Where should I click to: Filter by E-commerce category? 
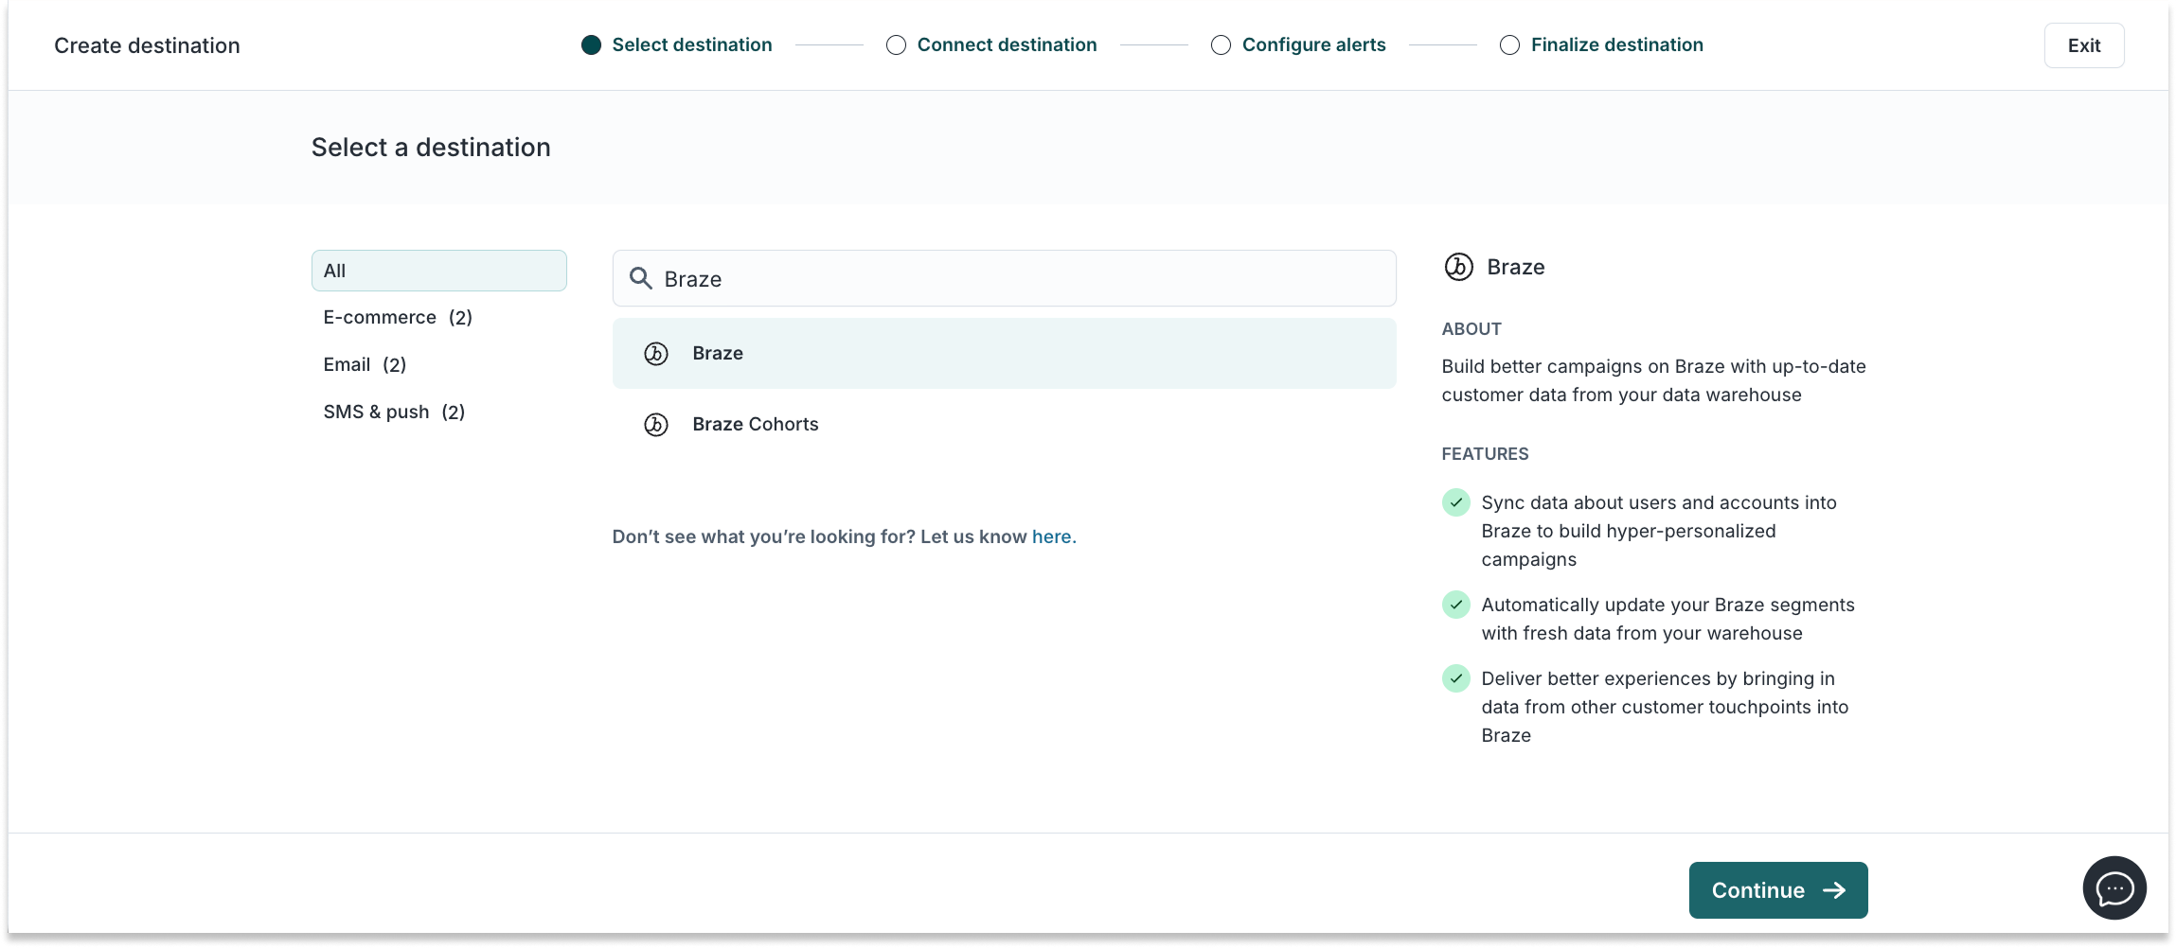(x=398, y=318)
